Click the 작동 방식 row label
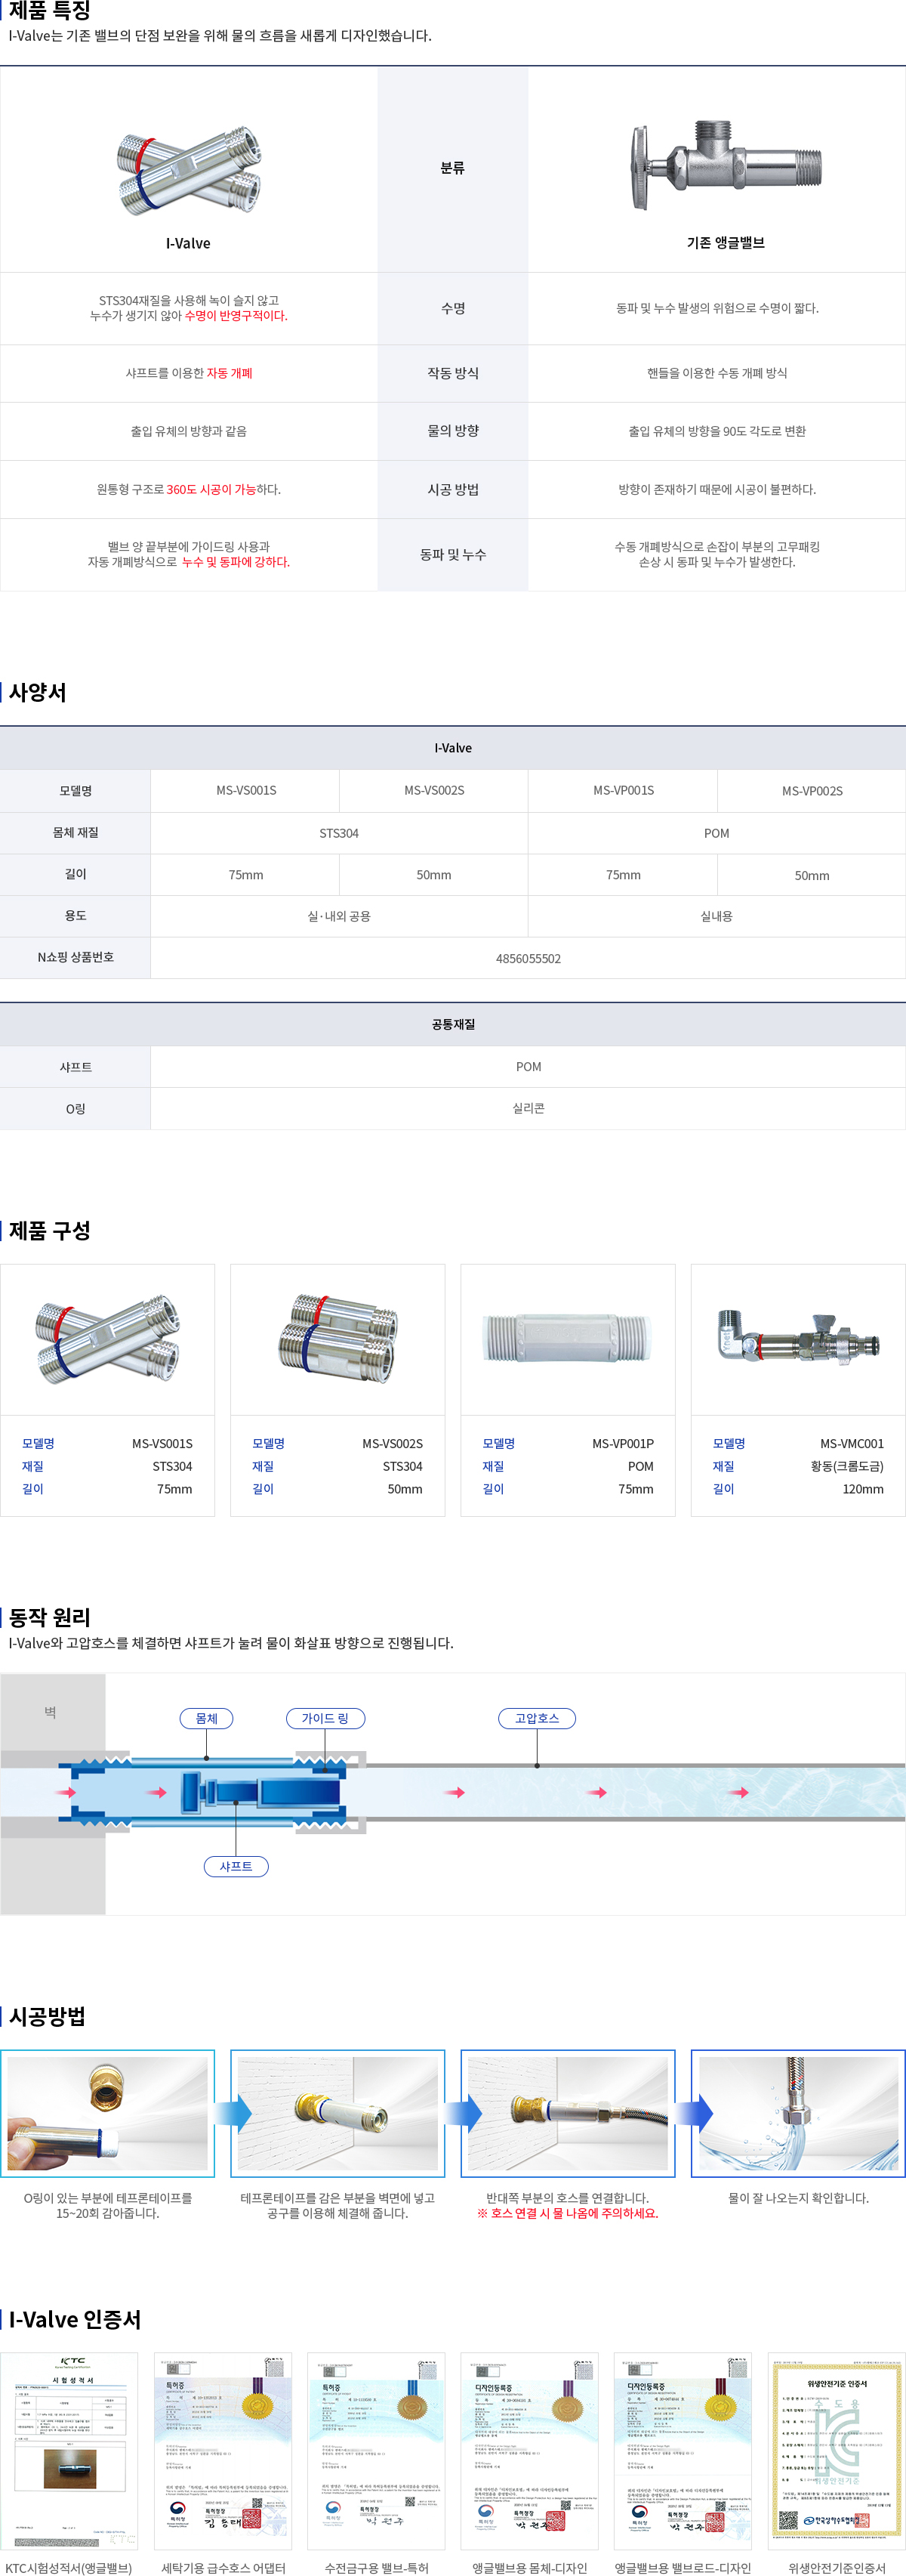 click(x=452, y=373)
